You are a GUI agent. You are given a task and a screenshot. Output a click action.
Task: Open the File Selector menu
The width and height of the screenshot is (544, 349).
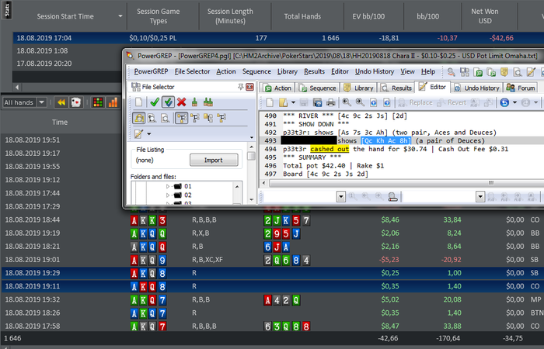point(192,71)
